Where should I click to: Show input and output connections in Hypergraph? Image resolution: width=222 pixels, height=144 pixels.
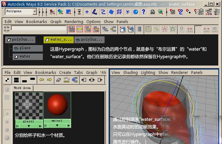pyautogui.click(x=113, y=29)
